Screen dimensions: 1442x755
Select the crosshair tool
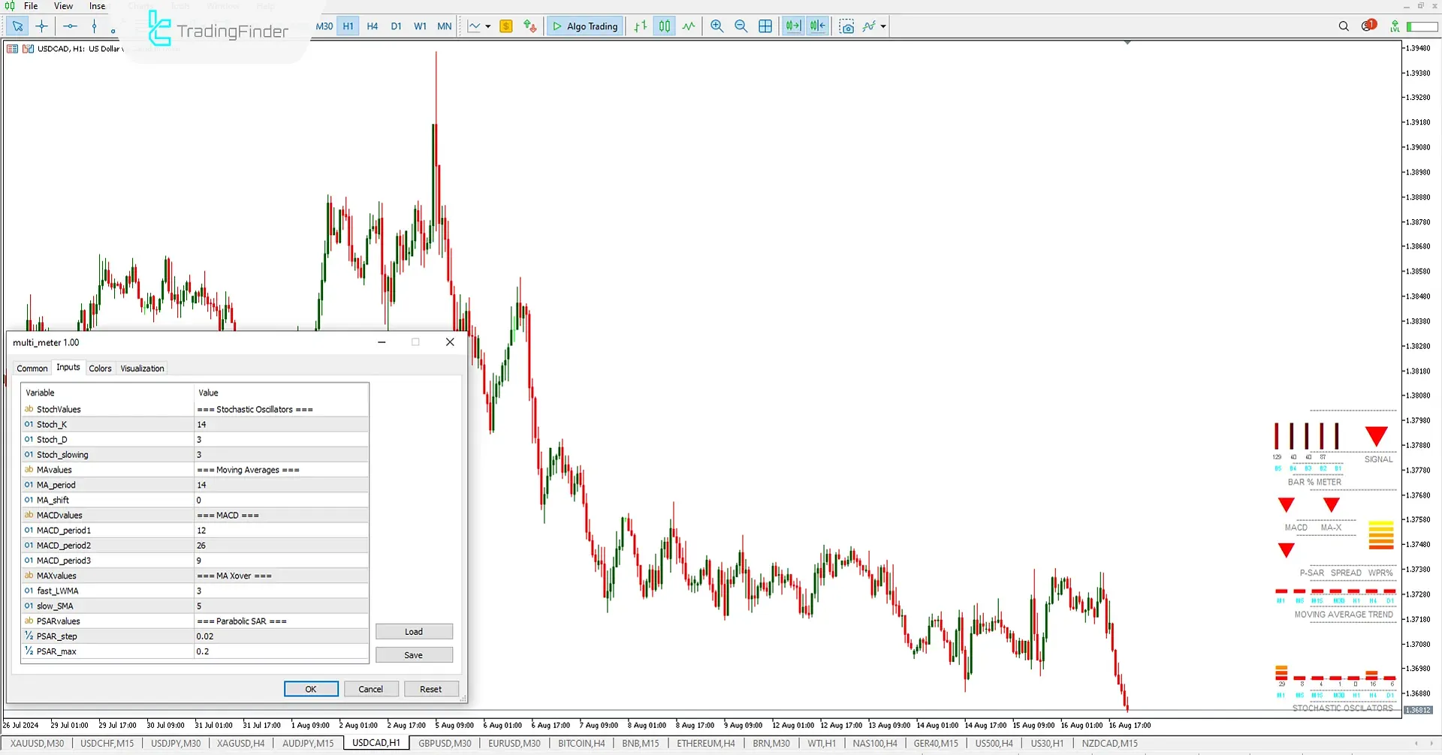tap(41, 26)
